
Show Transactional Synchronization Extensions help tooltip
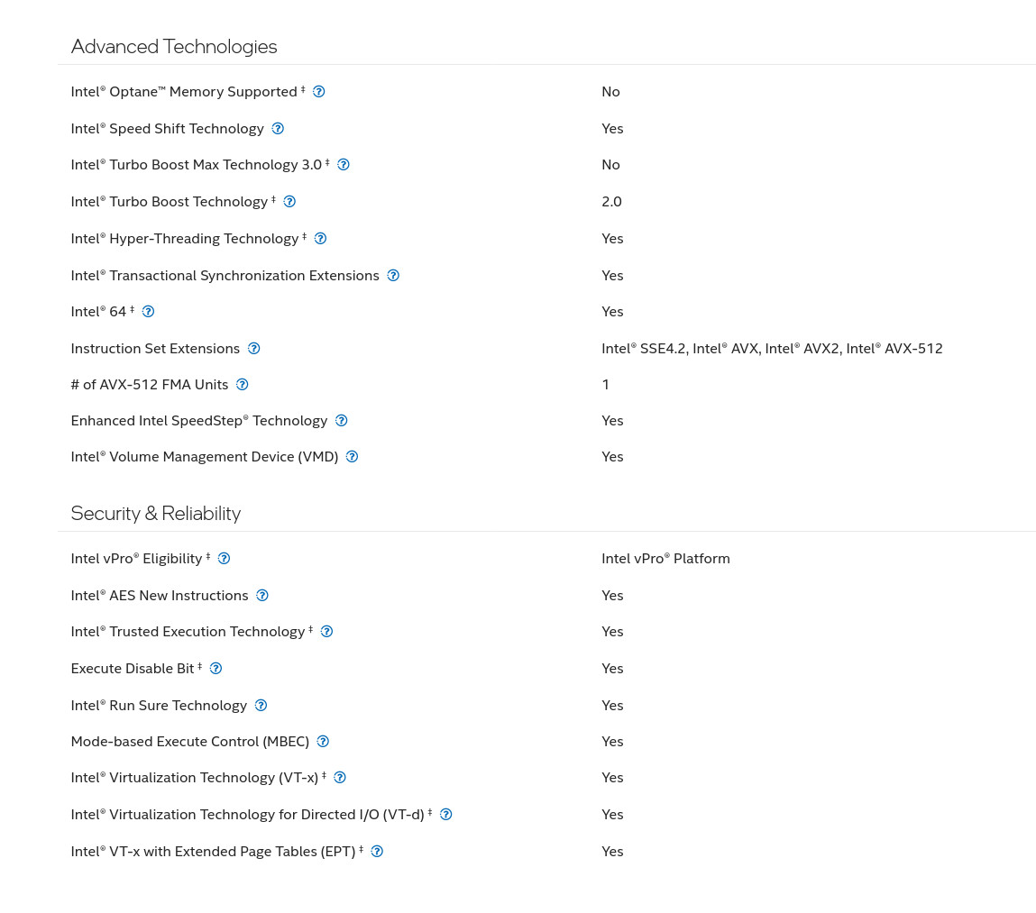(393, 276)
